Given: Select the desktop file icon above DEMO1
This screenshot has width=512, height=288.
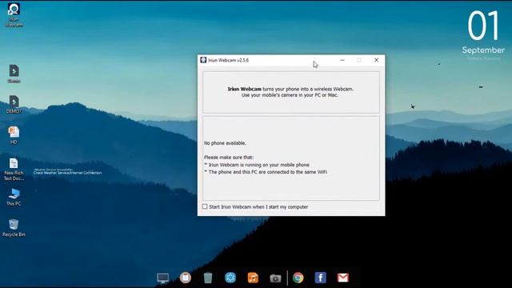Looking at the screenshot, I should (14, 74).
